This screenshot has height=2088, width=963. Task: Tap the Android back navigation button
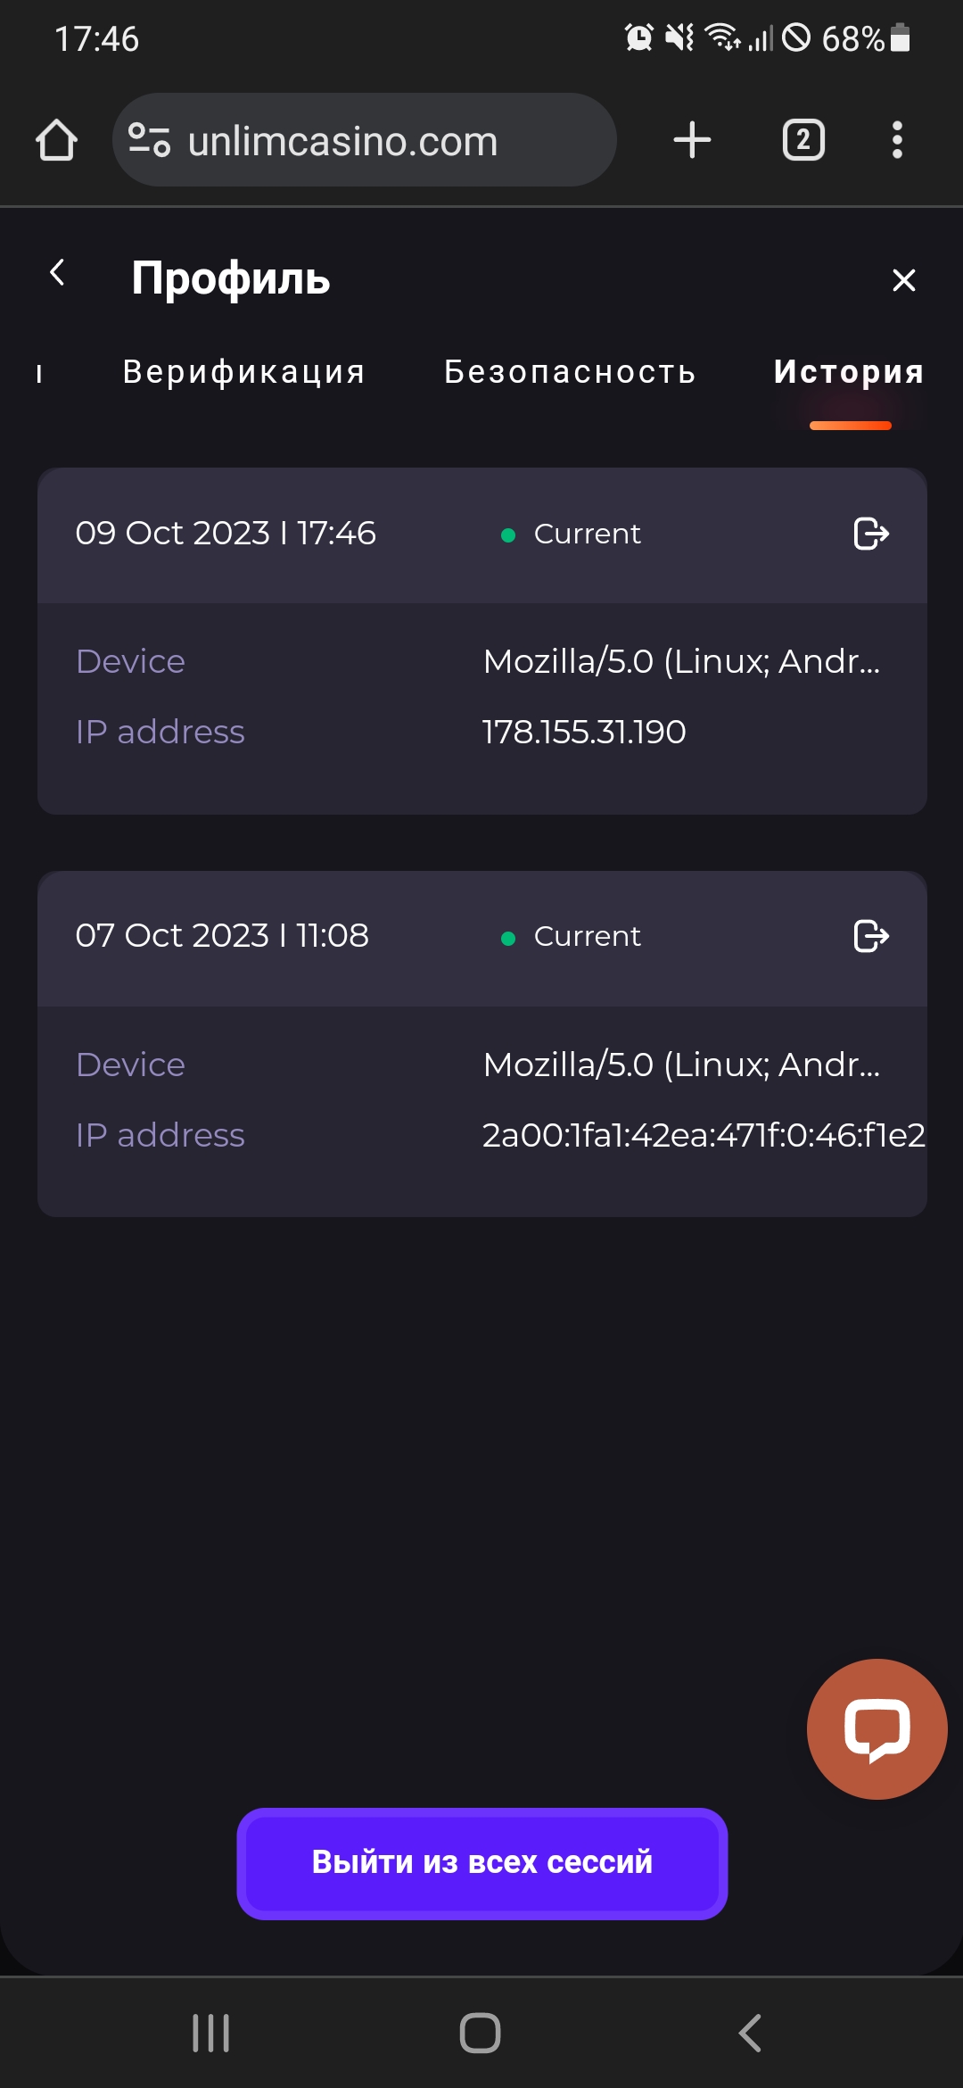click(750, 2033)
